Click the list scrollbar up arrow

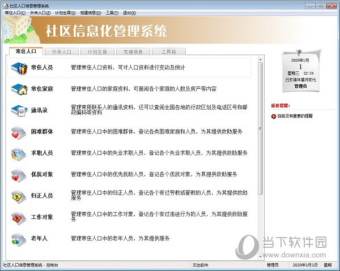tap(261, 59)
